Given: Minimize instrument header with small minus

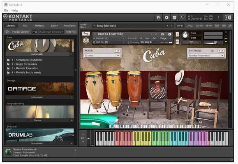Looking at the screenshot, I should (x=226, y=35).
